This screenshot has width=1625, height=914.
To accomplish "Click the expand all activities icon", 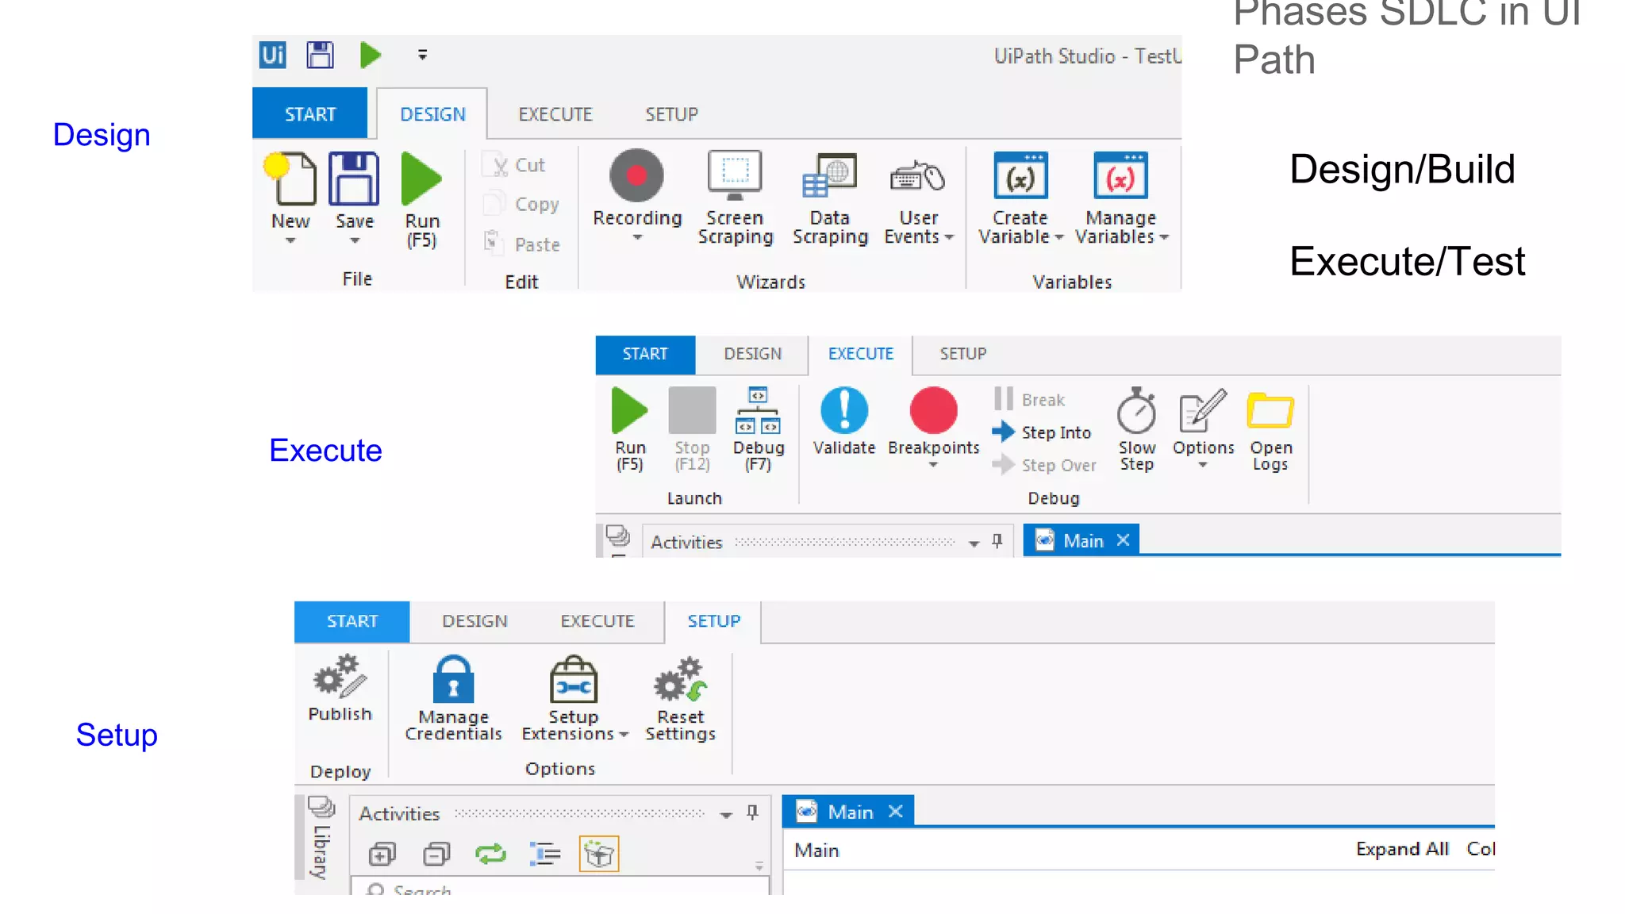I will click(x=382, y=854).
